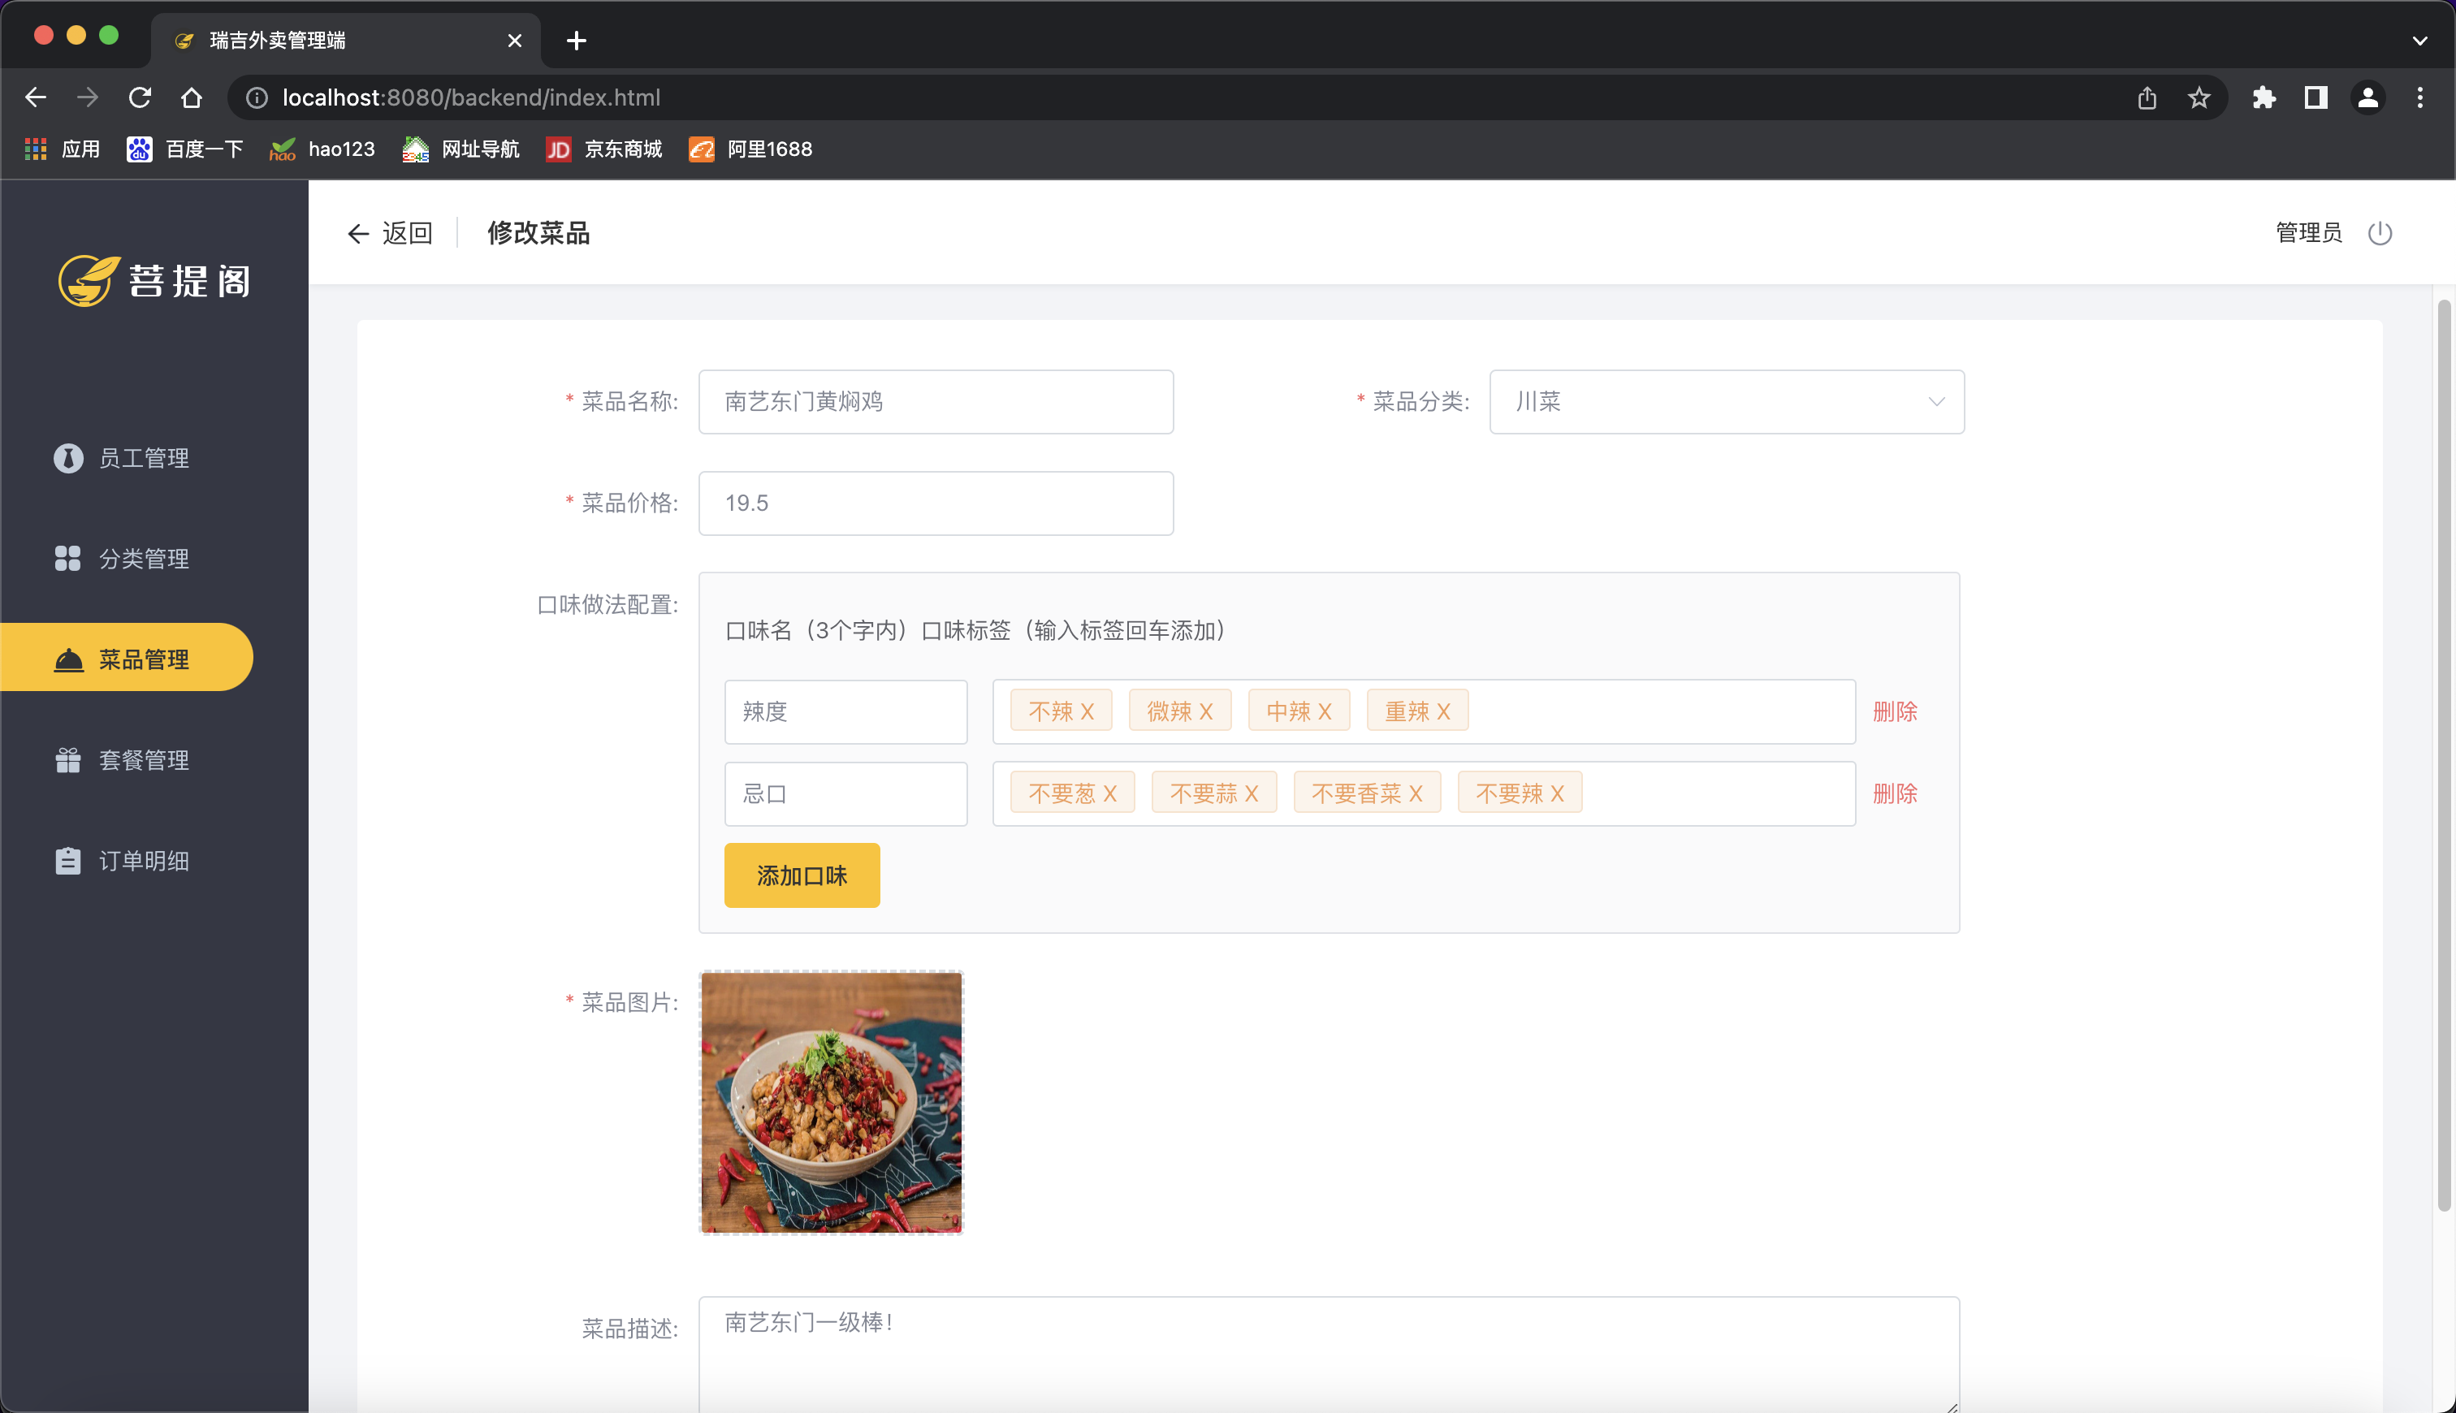Screen dimensions: 2456x1413
Task: Remove the 不要香菜 flavor tag
Action: point(1416,794)
